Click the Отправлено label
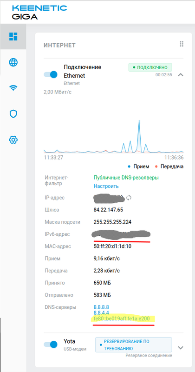This screenshot has height=372, width=195. point(59,295)
